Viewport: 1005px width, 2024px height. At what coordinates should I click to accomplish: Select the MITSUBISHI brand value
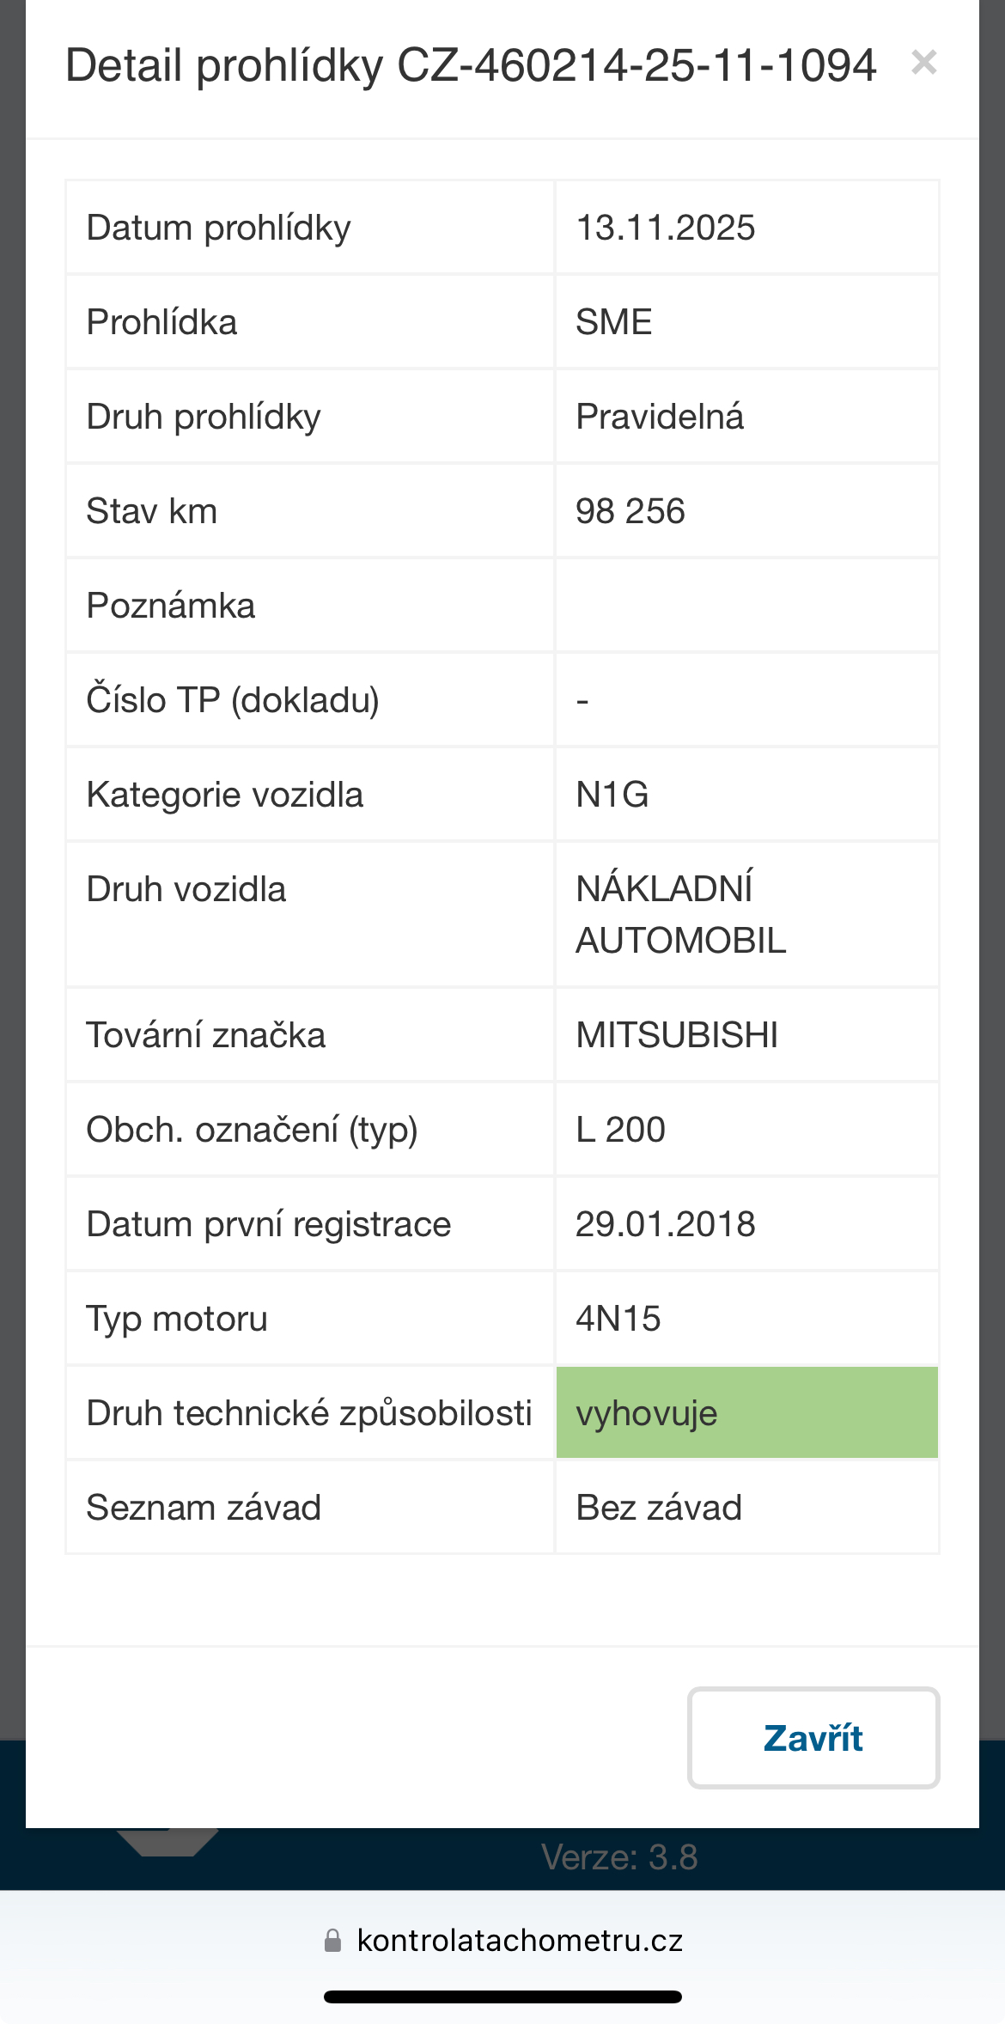click(x=677, y=1035)
